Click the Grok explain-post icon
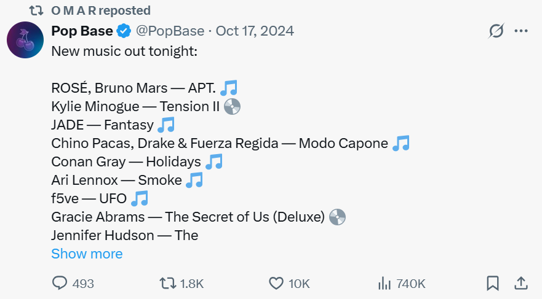 [x=496, y=31]
